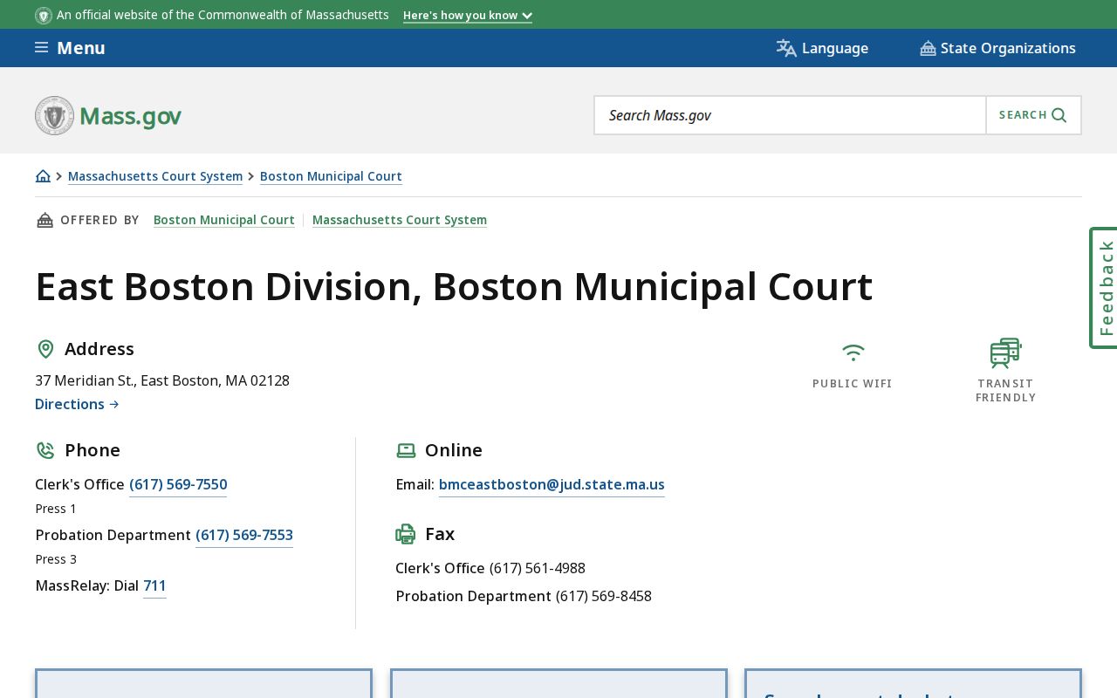Screen dimensions: 1117x698
Task: Select the address text 37 Meridian St.
Action: pyautogui.click(x=162, y=380)
